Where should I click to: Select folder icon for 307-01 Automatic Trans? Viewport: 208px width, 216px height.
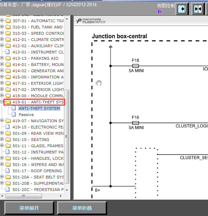pyautogui.click(x=8, y=21)
